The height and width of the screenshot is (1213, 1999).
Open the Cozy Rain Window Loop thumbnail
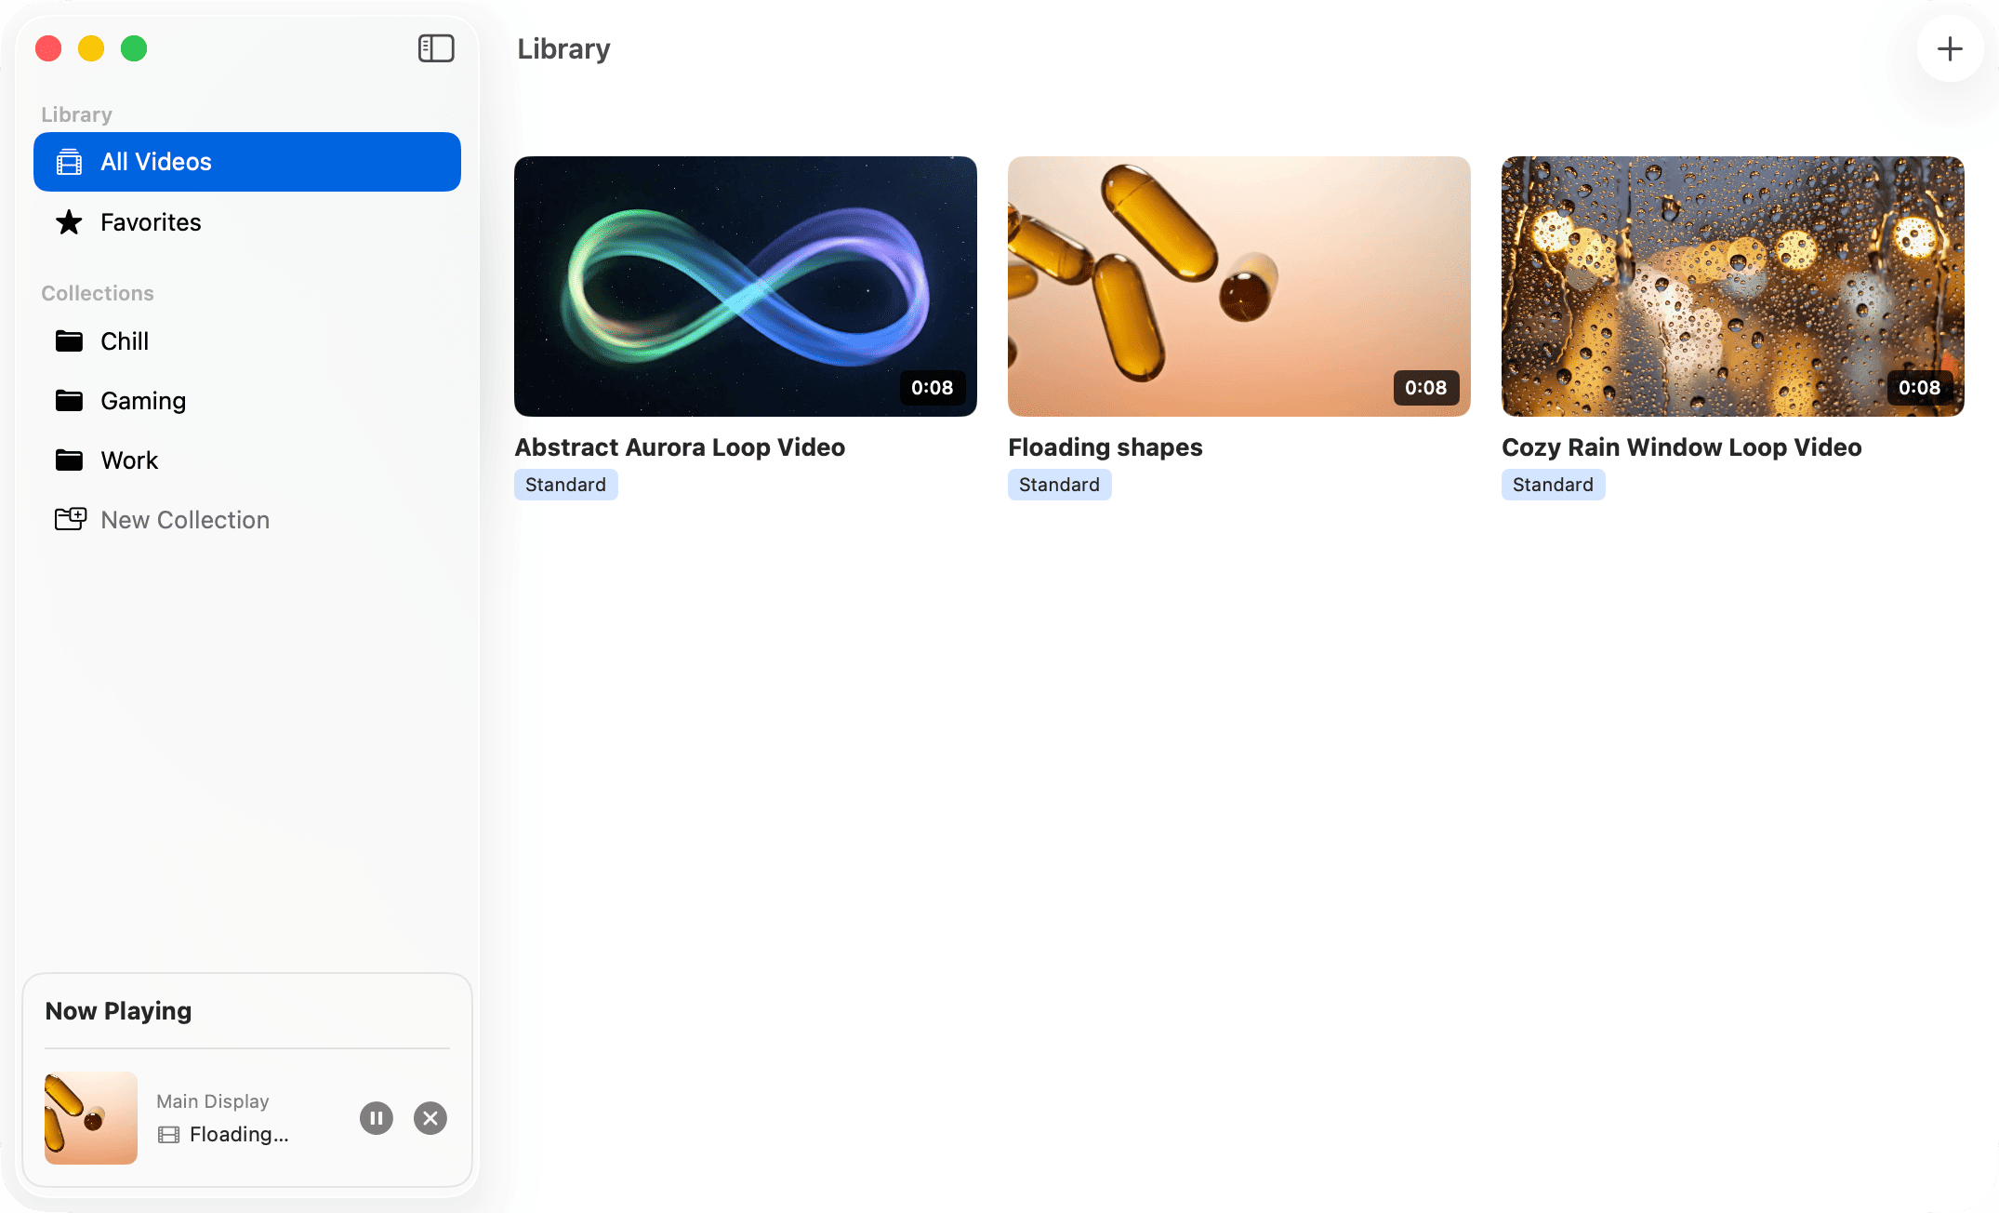[x=1731, y=286]
